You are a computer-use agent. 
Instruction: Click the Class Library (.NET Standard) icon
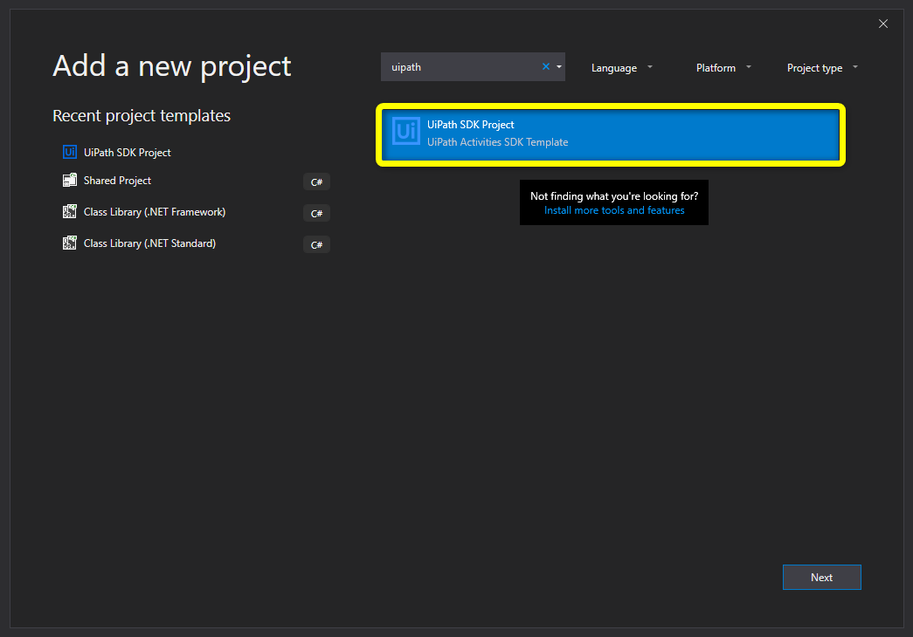[69, 243]
